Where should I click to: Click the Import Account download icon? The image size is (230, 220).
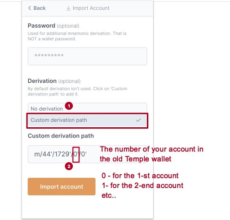click(68, 8)
